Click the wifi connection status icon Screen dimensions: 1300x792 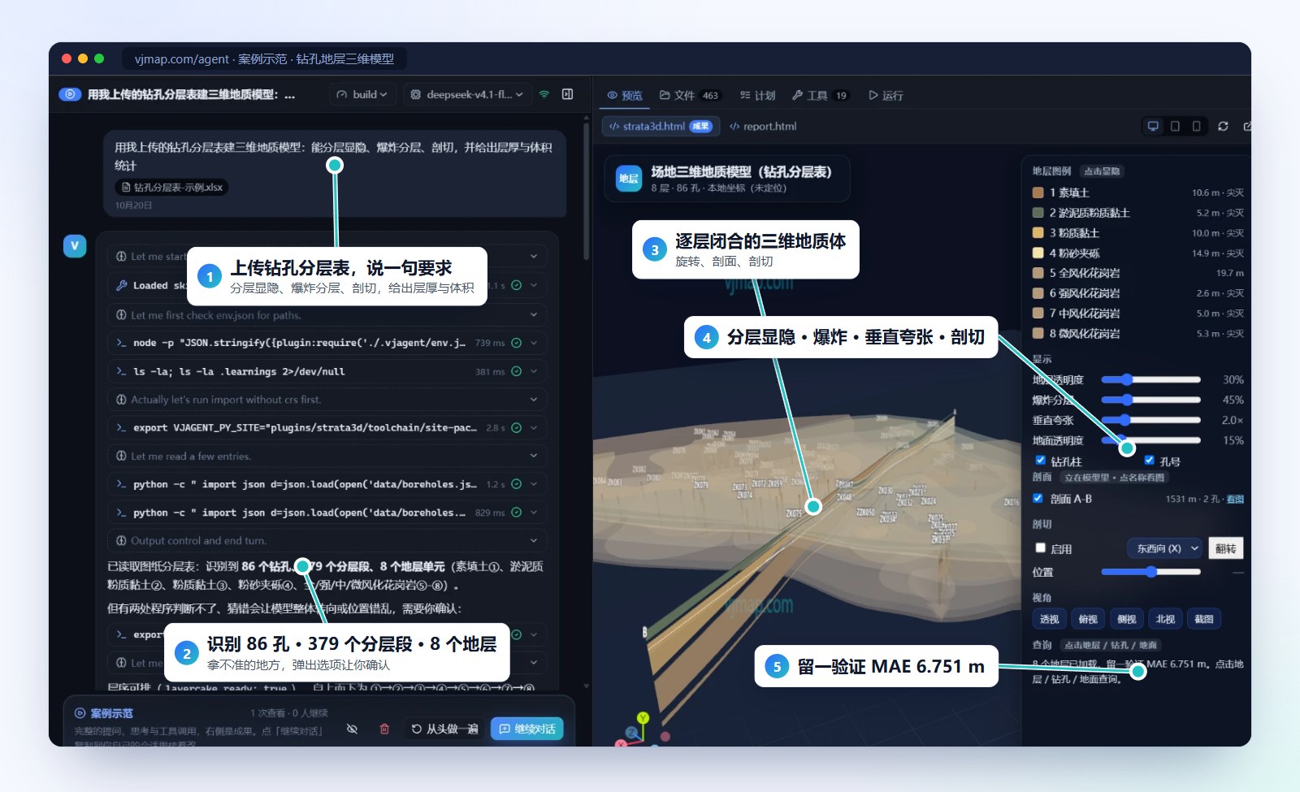[x=544, y=94]
